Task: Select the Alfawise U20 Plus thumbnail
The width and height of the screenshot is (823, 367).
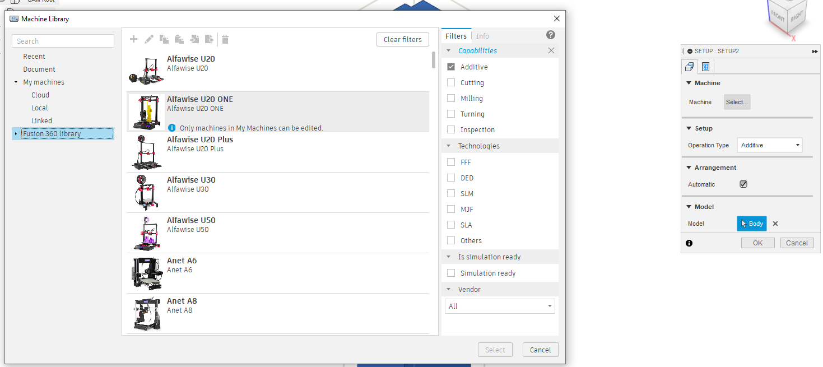Action: (146, 152)
